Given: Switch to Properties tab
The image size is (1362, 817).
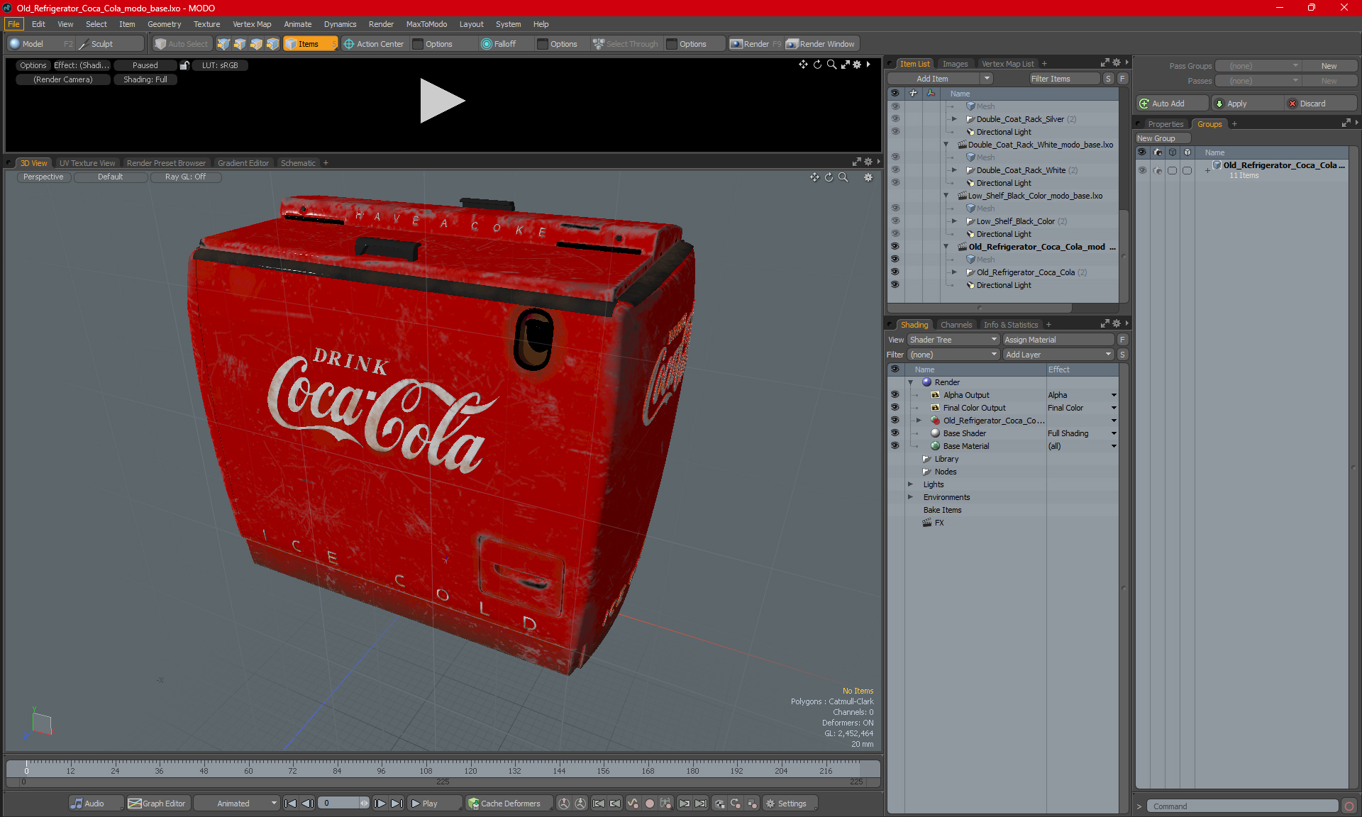Looking at the screenshot, I should [x=1166, y=124].
